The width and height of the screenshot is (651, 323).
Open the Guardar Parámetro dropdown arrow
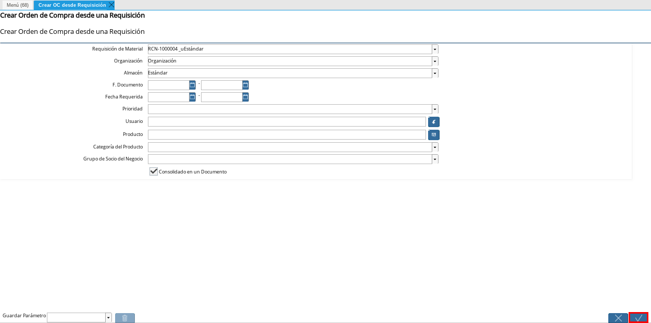108,318
